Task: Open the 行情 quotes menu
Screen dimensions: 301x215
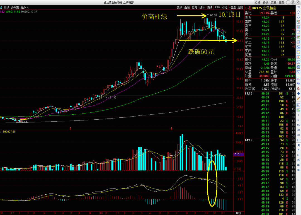Action: (258, 3)
